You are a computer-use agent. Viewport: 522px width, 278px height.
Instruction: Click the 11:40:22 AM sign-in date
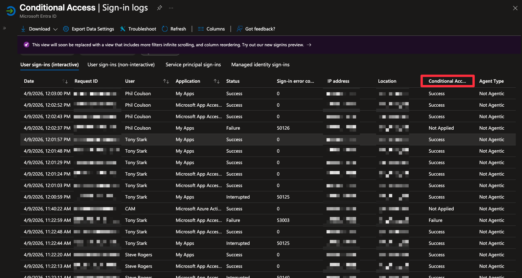pos(47,209)
